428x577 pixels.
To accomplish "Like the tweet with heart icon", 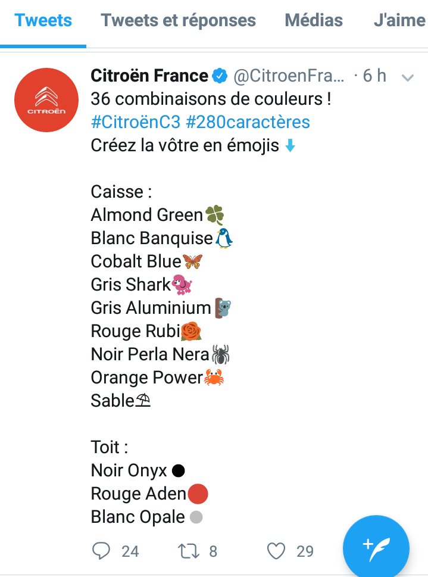I will pyautogui.click(x=276, y=551).
